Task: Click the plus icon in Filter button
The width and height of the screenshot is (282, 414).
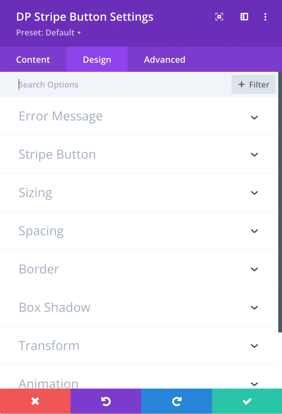Action: point(242,84)
